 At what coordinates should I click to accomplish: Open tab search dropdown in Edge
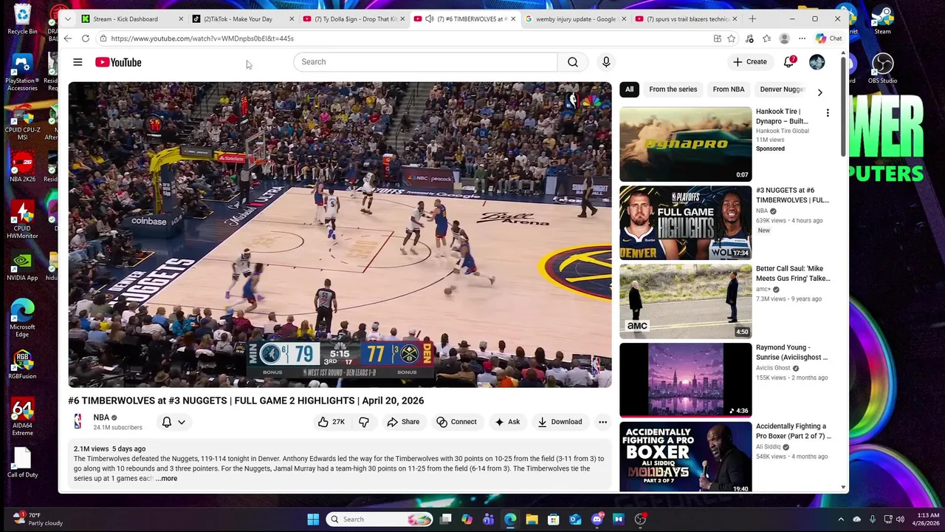tap(68, 18)
